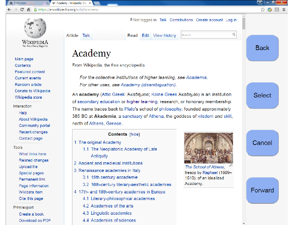The image size is (301, 225).
Task: Click the scrollbar down arrow
Action: (244, 223)
